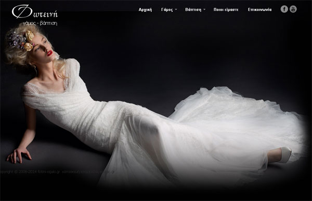Click the bride's hand on the floor
This screenshot has width=312, height=201.
pyautogui.click(x=19, y=155)
